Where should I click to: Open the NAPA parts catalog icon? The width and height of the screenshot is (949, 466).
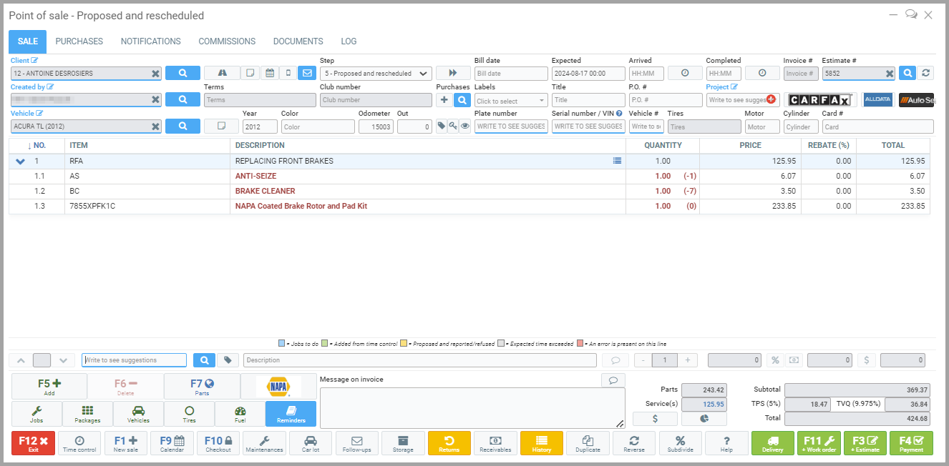tap(278, 387)
